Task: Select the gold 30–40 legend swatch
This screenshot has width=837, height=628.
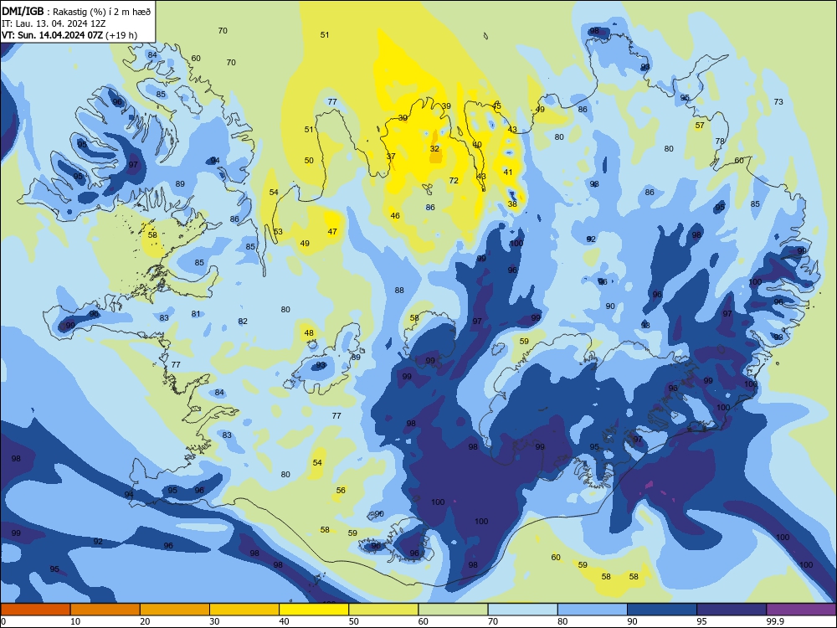Action: coord(244,610)
